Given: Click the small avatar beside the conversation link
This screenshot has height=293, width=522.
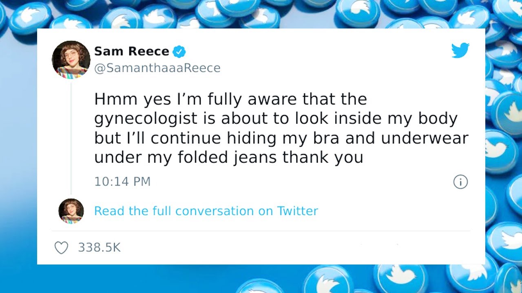Looking at the screenshot, I should 71,211.
